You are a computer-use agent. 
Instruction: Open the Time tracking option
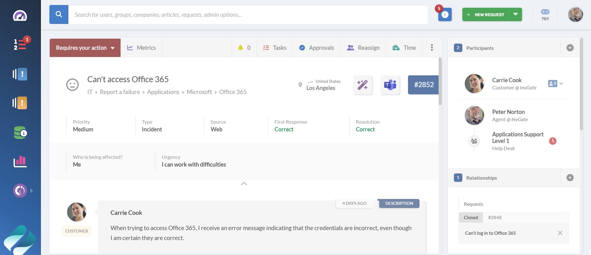[x=404, y=48]
